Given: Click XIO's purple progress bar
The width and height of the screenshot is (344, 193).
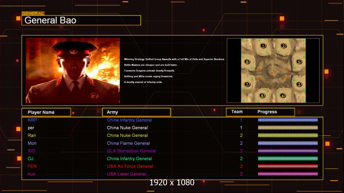Looking at the screenshot, I should (x=288, y=151).
